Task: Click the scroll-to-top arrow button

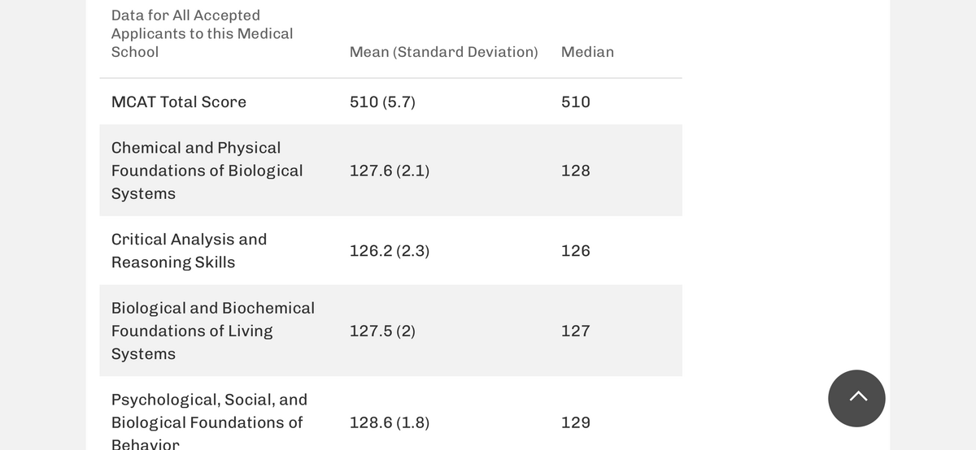Action: (856, 398)
